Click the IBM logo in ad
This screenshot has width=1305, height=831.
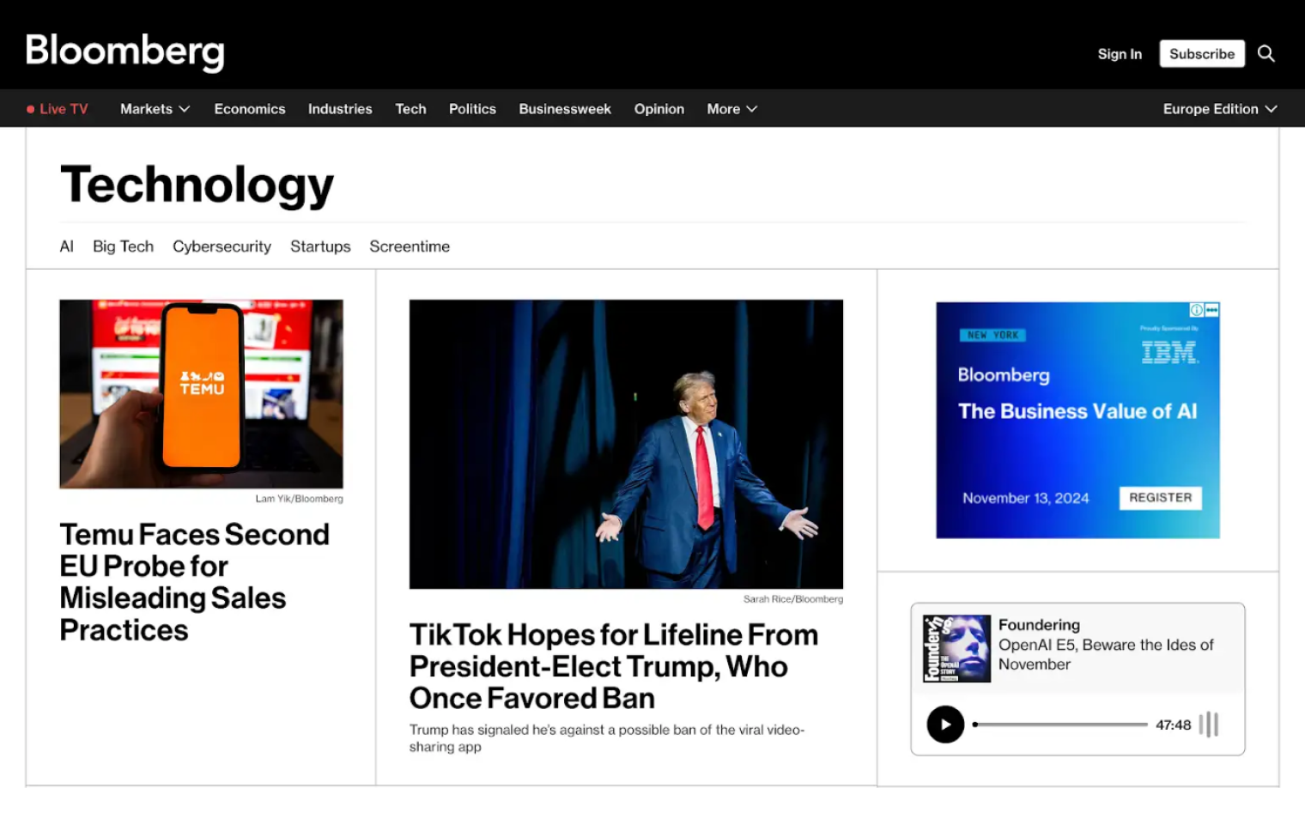(x=1169, y=352)
